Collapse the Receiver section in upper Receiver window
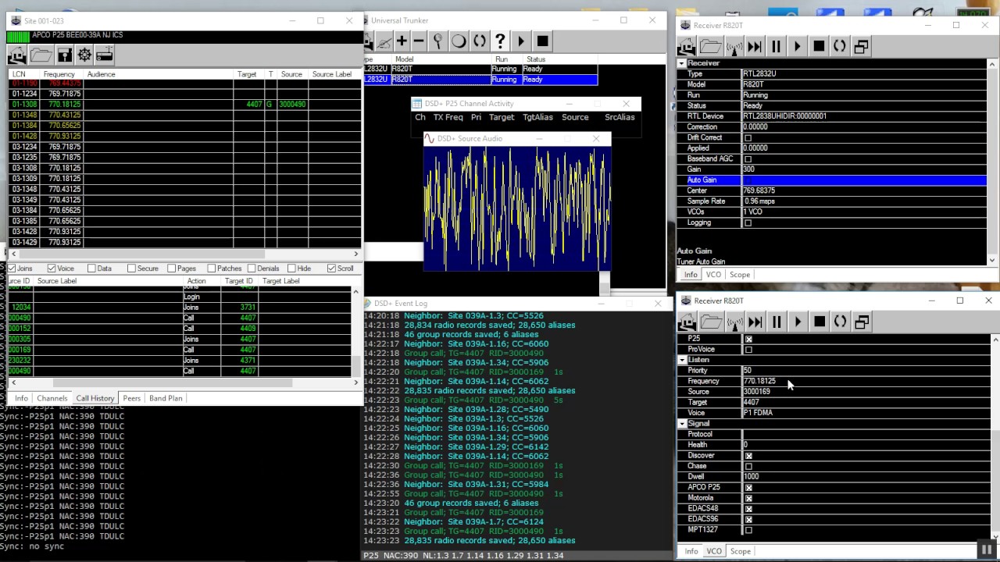This screenshot has width=1000, height=562. point(682,63)
